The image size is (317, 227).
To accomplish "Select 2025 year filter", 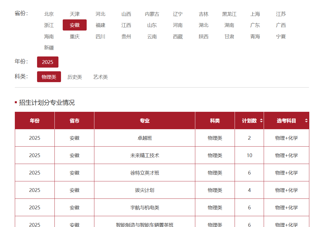I will [x=48, y=62].
